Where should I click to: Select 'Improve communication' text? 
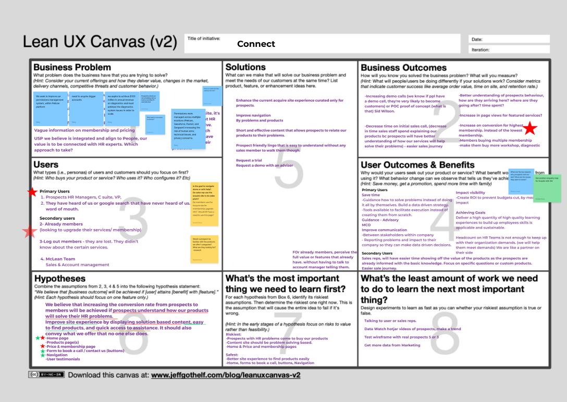[385, 230]
